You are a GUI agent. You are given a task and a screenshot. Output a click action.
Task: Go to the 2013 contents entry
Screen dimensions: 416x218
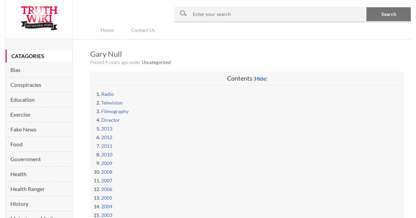pyautogui.click(x=107, y=129)
